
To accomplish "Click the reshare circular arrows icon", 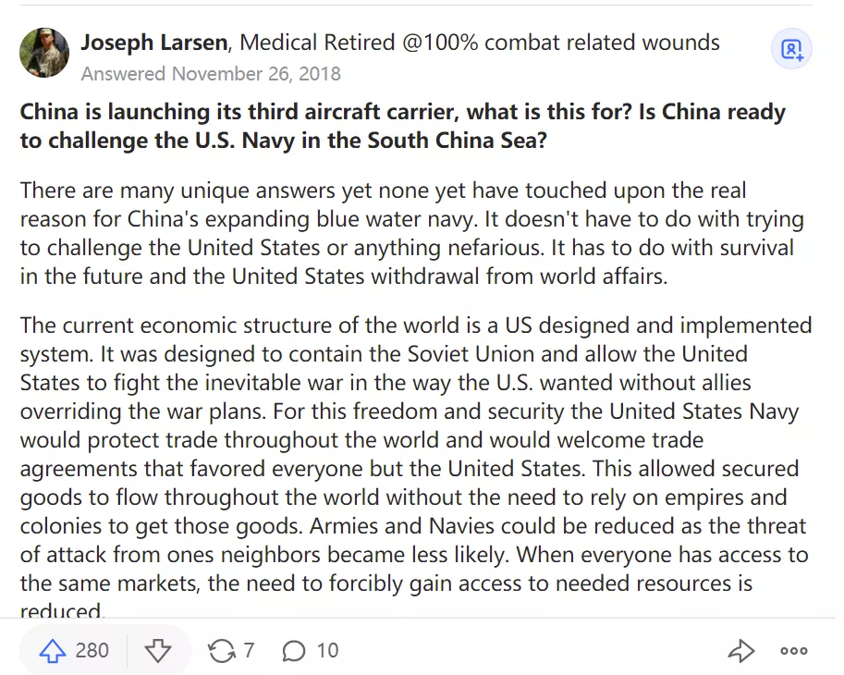I will pos(222,651).
